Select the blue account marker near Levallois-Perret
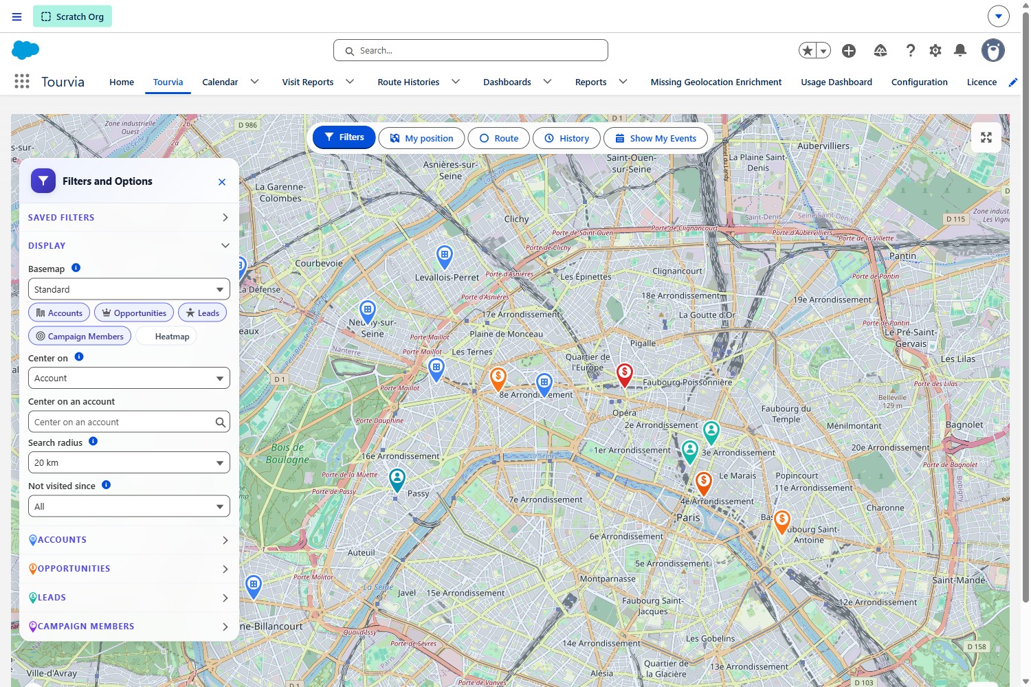The width and height of the screenshot is (1031, 687). (445, 257)
